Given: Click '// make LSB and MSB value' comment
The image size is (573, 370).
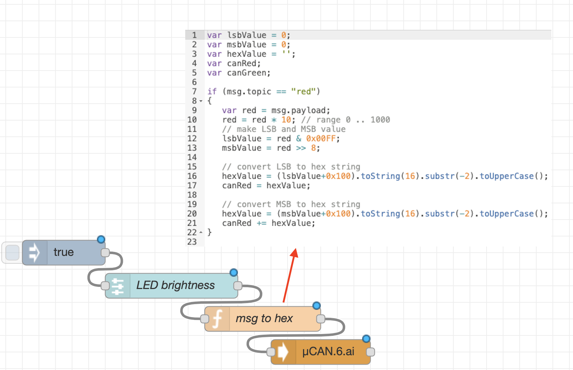Looking at the screenshot, I should click(284, 129).
